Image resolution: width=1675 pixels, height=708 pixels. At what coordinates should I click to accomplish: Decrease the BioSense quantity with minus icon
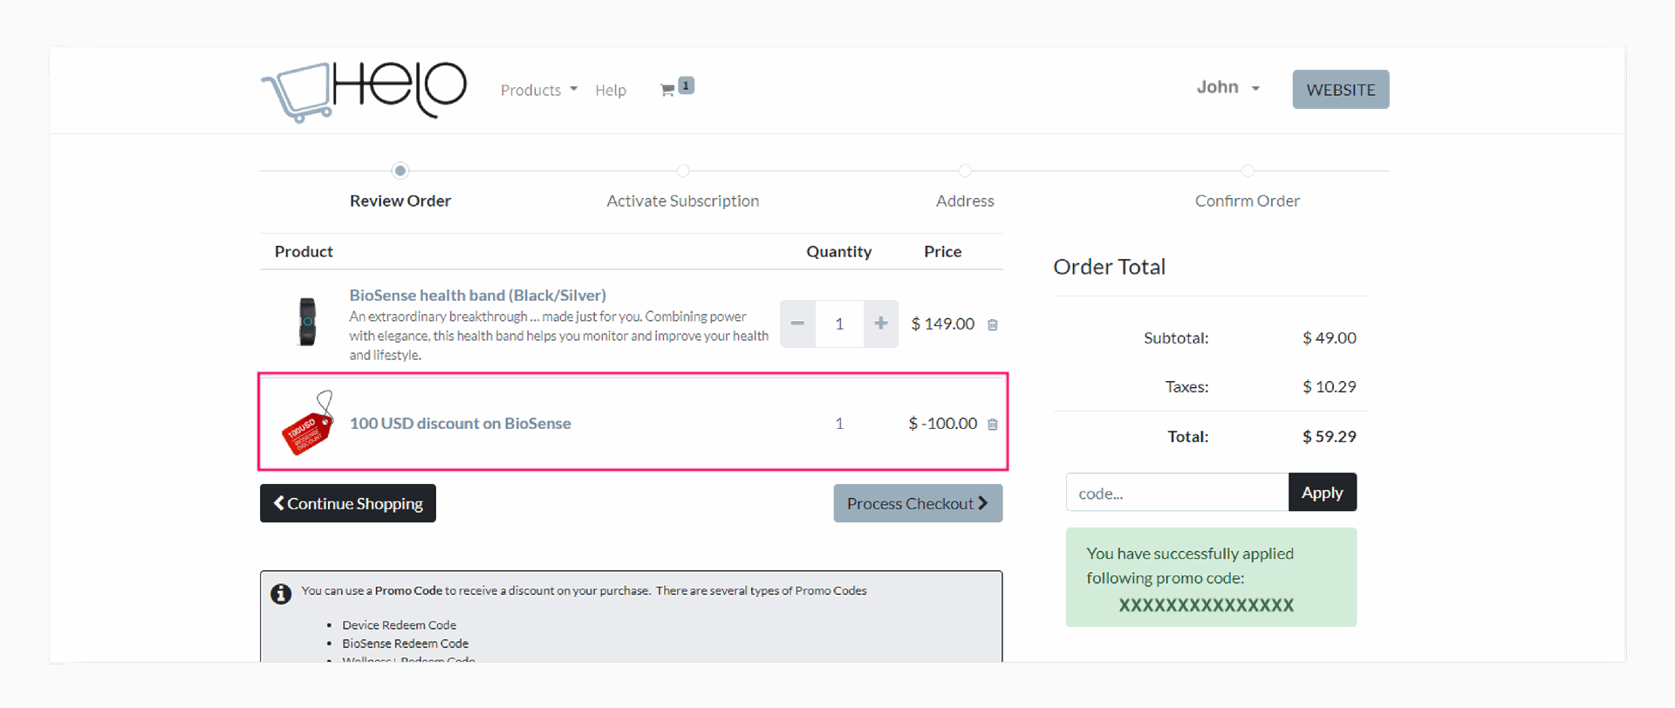pos(796,323)
